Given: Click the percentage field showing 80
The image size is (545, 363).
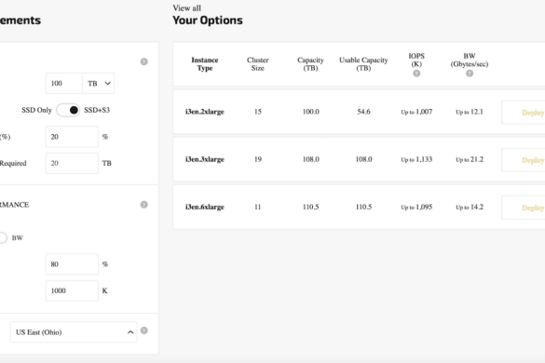Looking at the screenshot, I should (72, 264).
